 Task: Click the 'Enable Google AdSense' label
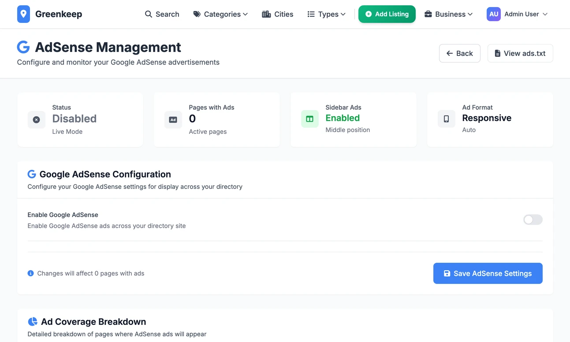[x=63, y=215]
